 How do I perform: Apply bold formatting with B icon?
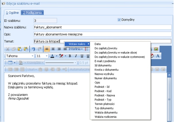(x=70, y=56)
